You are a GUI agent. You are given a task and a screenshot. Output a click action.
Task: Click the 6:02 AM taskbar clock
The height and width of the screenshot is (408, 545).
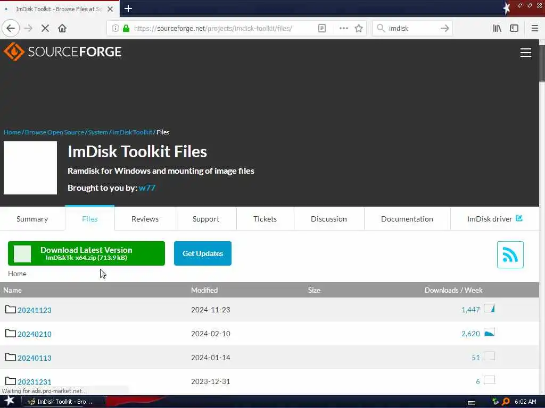click(x=525, y=402)
